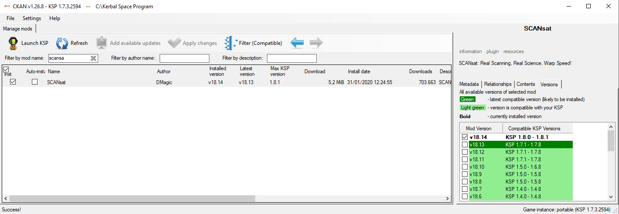Select the SCANsat mod row name
This screenshot has height=214, width=619.
[56, 82]
